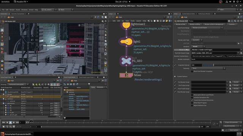Screen dimensions: 243x136
Task: Select the lightmixer2 node icon
Action: (126, 25)
